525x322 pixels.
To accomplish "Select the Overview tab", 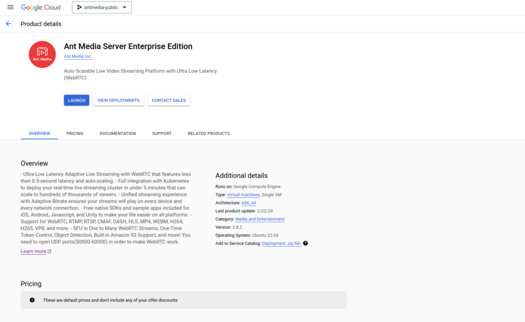I will coord(39,133).
